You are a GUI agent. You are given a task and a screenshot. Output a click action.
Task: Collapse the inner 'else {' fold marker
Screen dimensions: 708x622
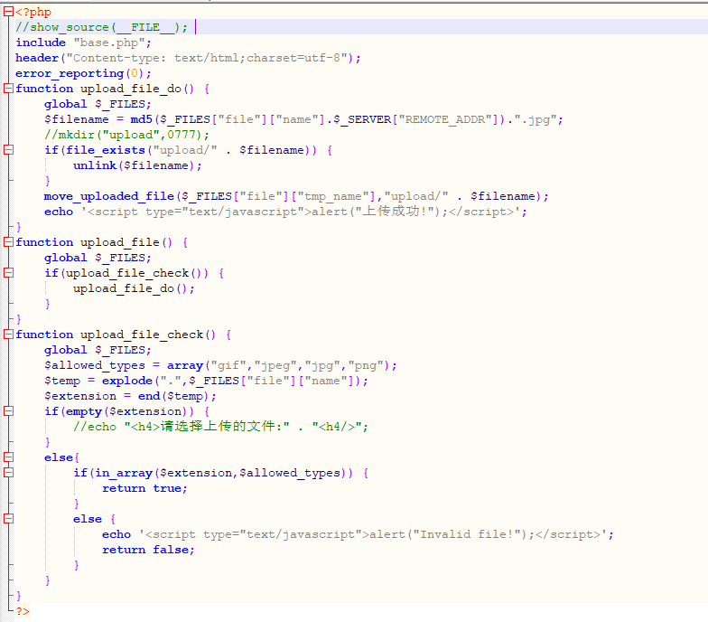(8, 519)
